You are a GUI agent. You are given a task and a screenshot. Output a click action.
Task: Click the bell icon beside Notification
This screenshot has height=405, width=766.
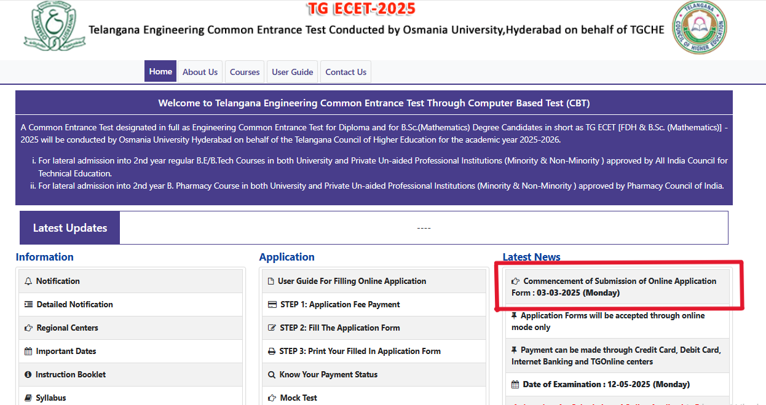(x=28, y=281)
